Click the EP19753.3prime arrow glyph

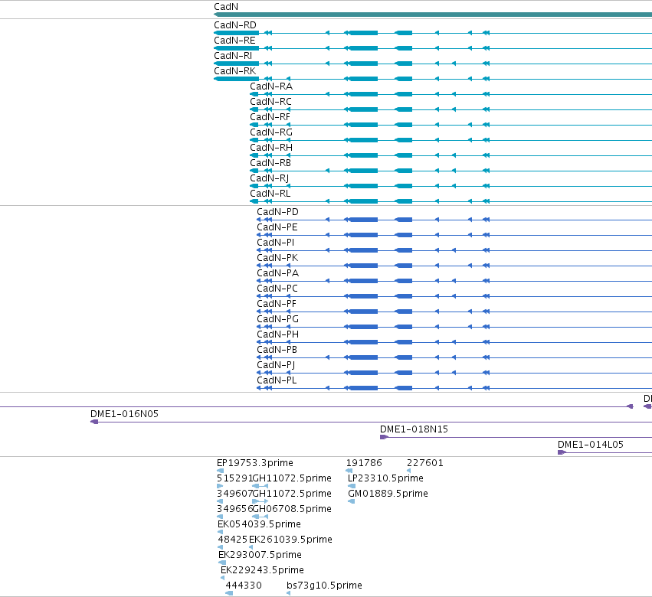tap(221, 471)
